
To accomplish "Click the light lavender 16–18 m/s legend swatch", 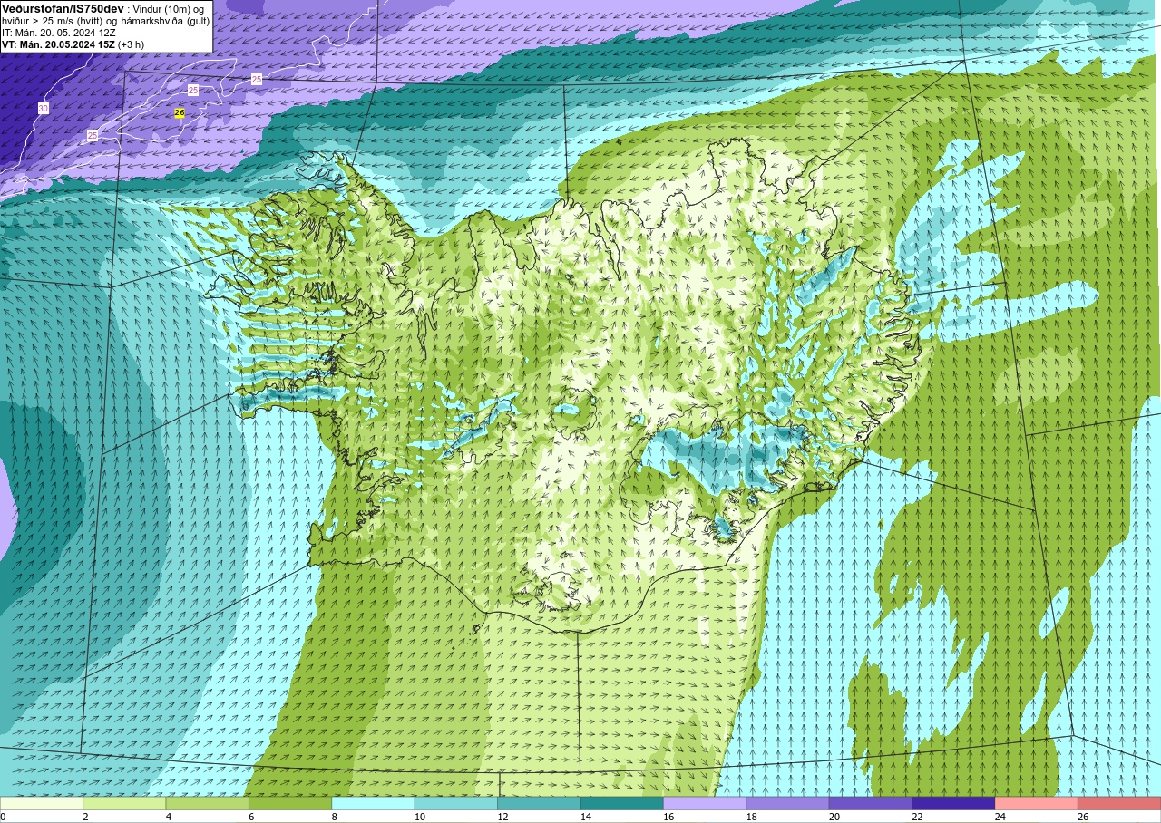I will (x=705, y=804).
